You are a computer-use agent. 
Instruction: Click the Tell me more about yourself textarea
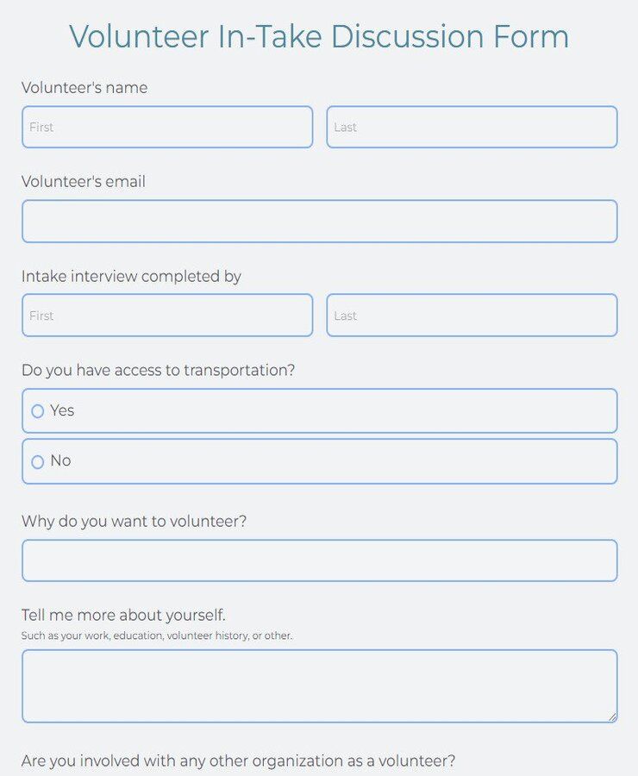319,685
